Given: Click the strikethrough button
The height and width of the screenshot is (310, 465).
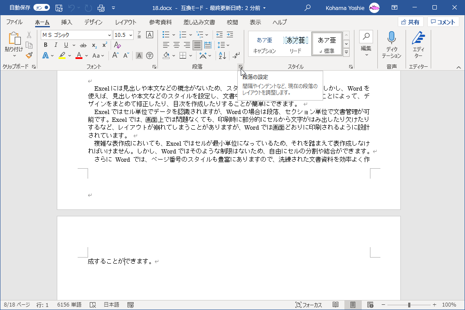Looking at the screenshot, I should click(83, 45).
